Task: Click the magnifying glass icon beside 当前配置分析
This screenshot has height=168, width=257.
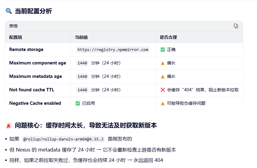Action: 9,11
